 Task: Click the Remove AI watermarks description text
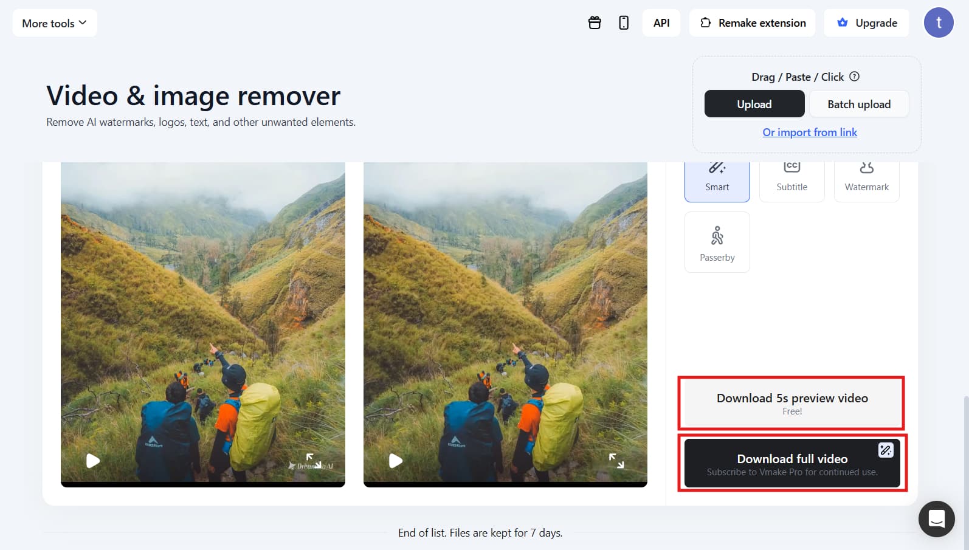pos(201,122)
